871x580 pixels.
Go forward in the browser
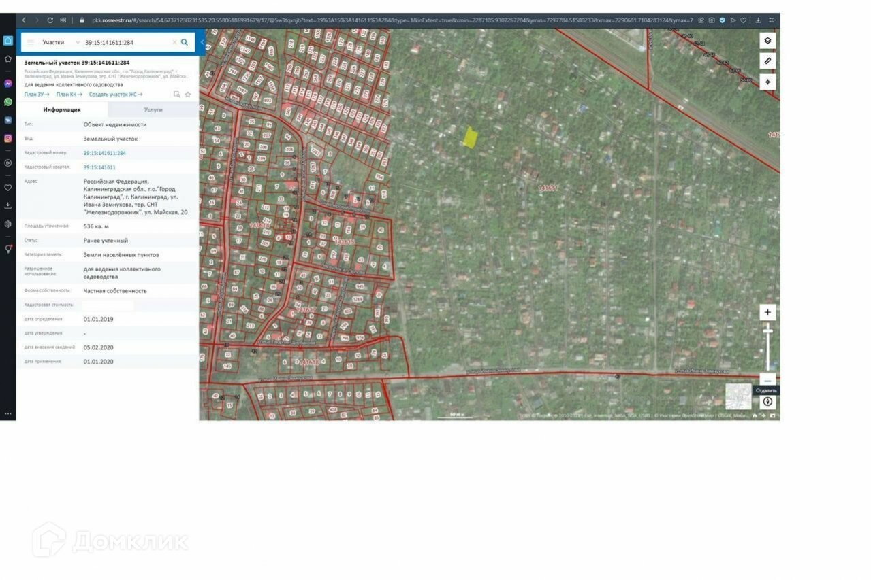(37, 20)
